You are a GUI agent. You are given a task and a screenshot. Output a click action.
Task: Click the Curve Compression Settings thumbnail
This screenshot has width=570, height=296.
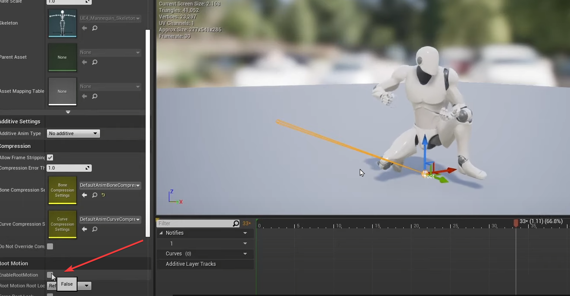click(x=62, y=224)
